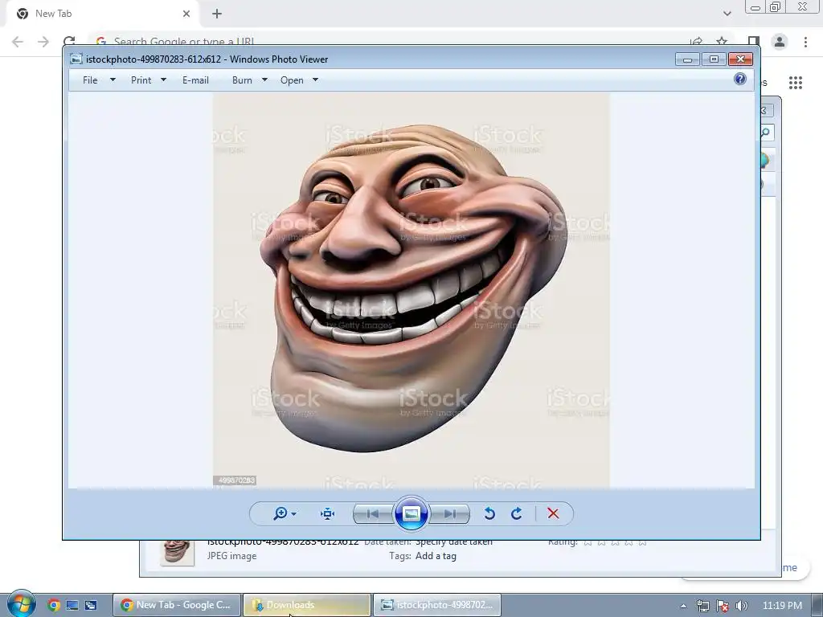
Task: Open a new Chrome tab with plus
Action: point(217,14)
